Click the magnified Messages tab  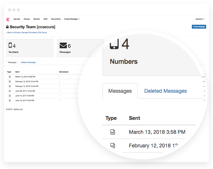click(x=120, y=91)
